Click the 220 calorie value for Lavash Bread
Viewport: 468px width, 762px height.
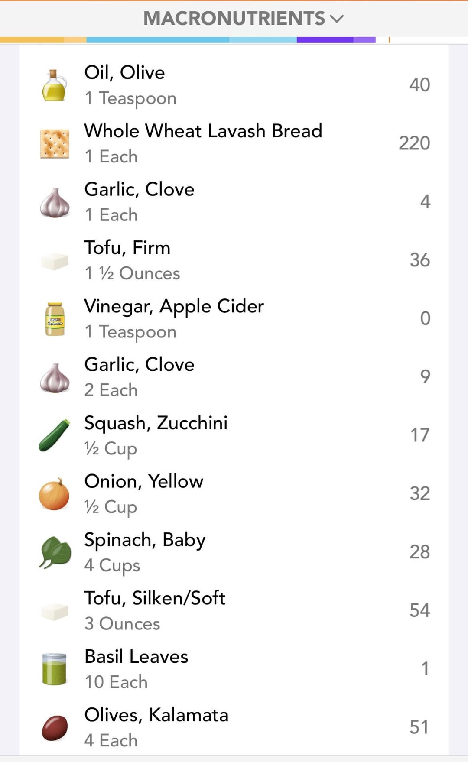pos(414,143)
